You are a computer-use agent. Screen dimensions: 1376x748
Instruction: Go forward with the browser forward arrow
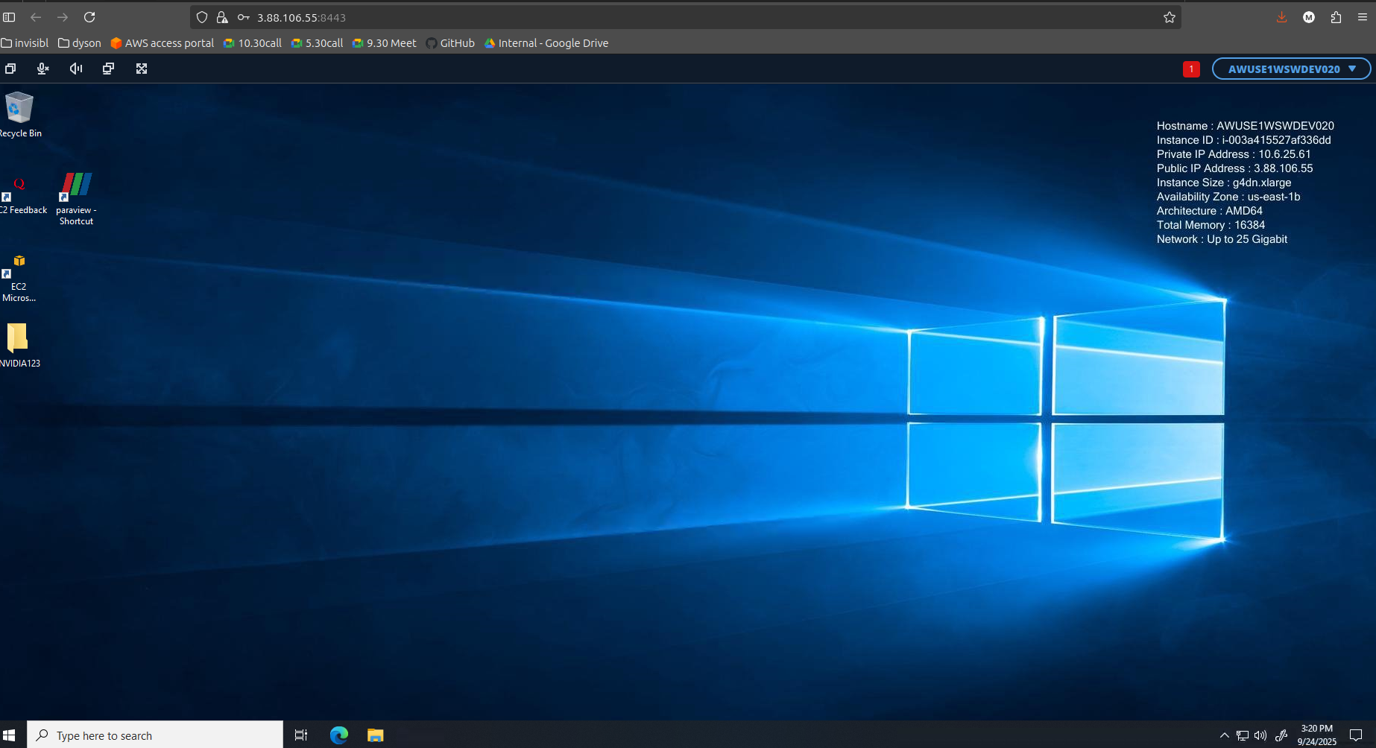[x=63, y=17]
